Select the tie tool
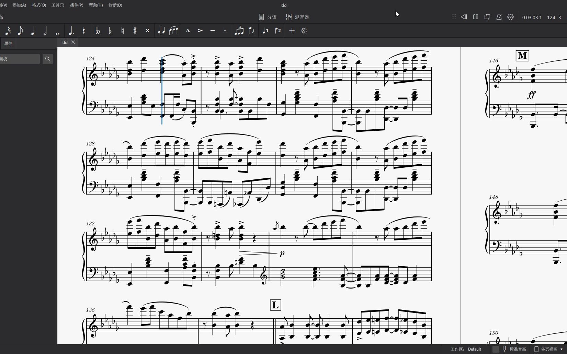The image size is (567, 354). [161, 31]
